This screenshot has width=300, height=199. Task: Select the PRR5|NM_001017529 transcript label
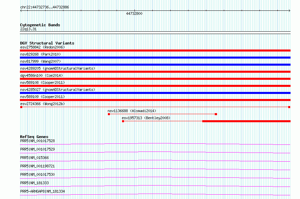click(x=37, y=149)
